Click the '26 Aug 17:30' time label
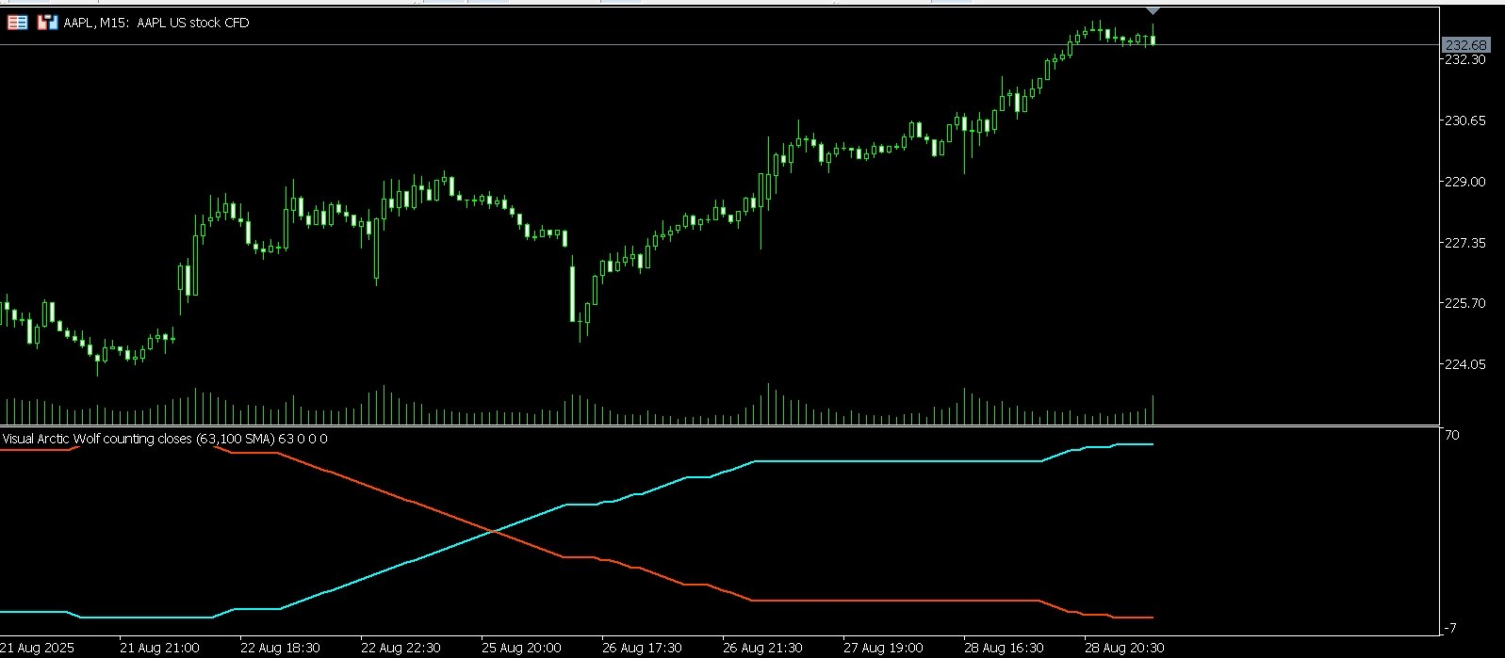 (642, 648)
